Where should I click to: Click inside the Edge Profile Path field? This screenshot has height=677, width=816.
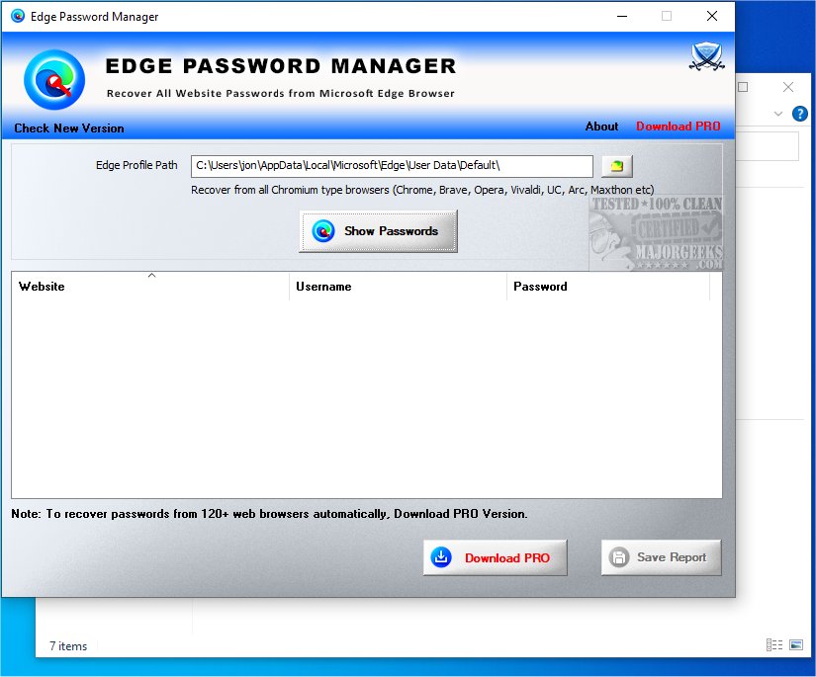pos(392,166)
